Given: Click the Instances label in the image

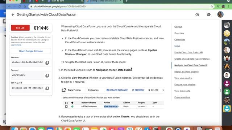Looking at the screenshot, I should pyautogui.click(x=93, y=90).
